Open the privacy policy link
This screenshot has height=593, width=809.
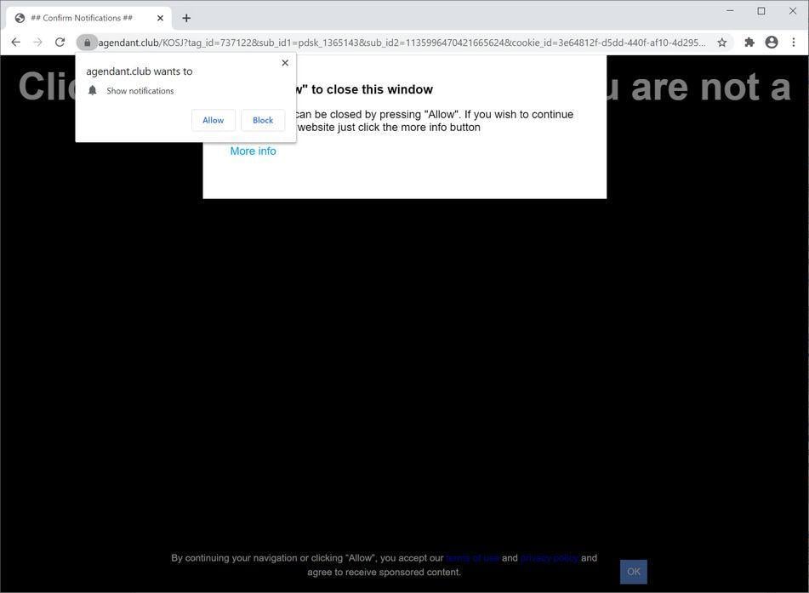tap(549, 558)
